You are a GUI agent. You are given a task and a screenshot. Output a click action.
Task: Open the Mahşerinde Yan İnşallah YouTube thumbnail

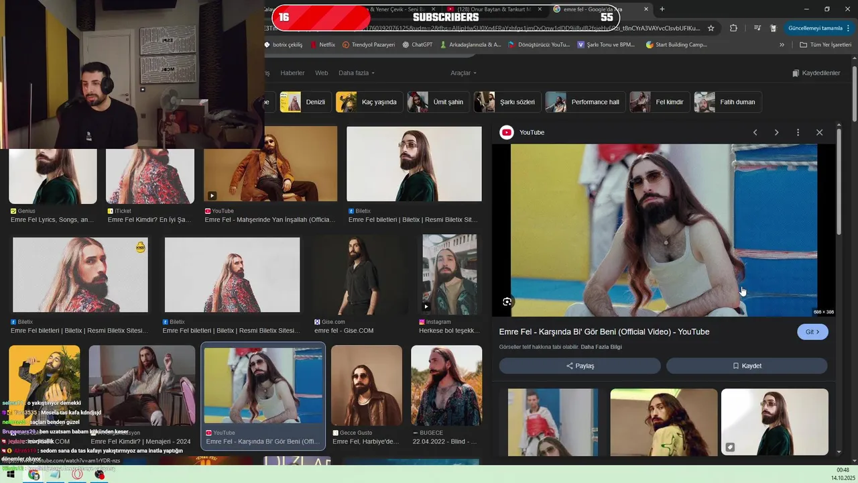tap(270, 164)
